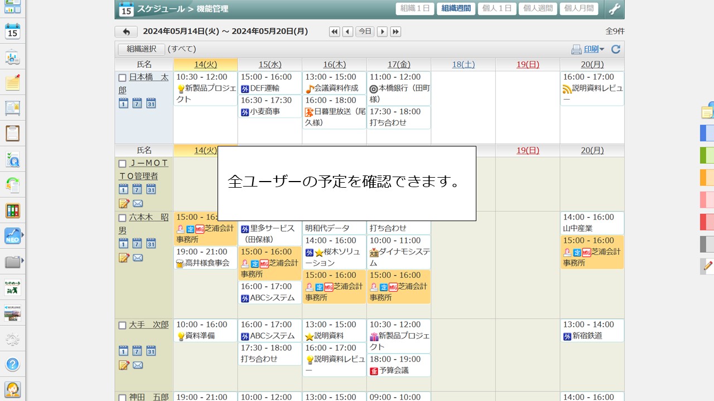The width and height of the screenshot is (714, 401).
Task: Click the refresh schedule icon
Action: 616,50
